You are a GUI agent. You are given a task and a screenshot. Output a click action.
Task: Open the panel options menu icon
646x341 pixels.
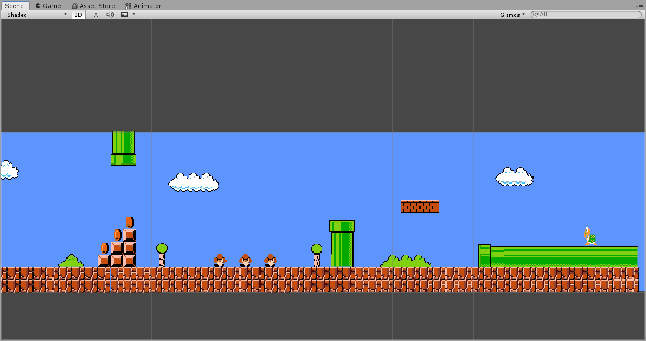(640, 6)
